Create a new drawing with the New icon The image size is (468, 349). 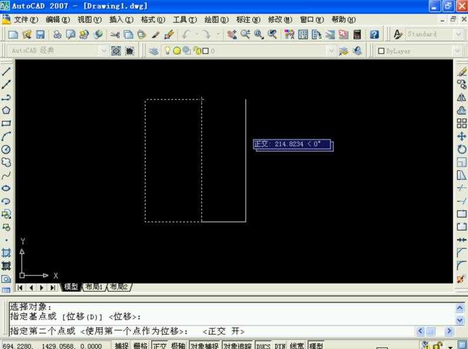pos(13,35)
